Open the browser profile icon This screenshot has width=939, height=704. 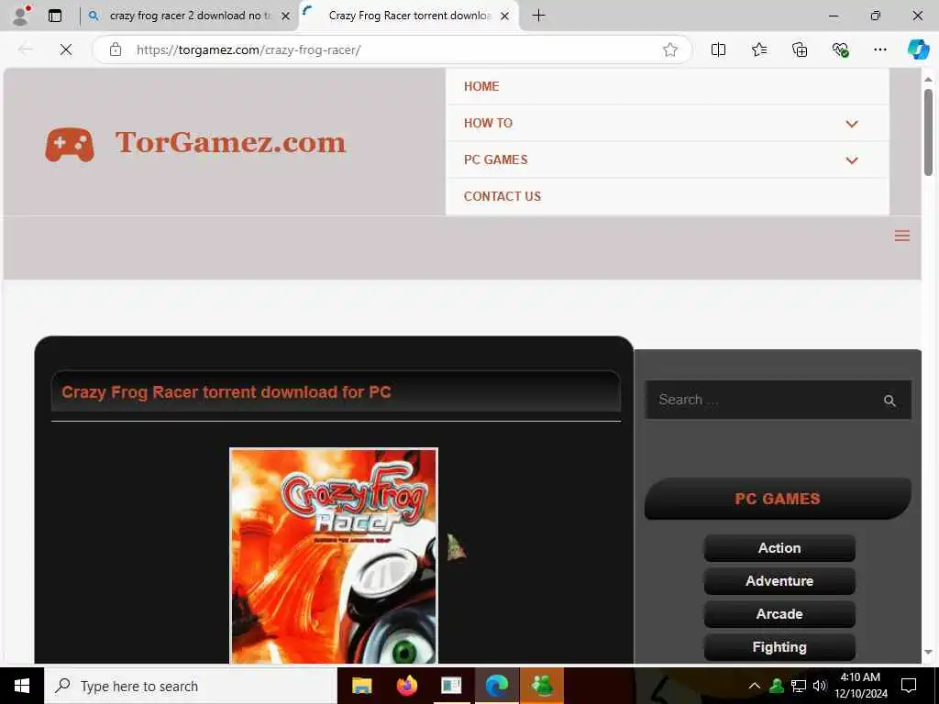click(21, 16)
